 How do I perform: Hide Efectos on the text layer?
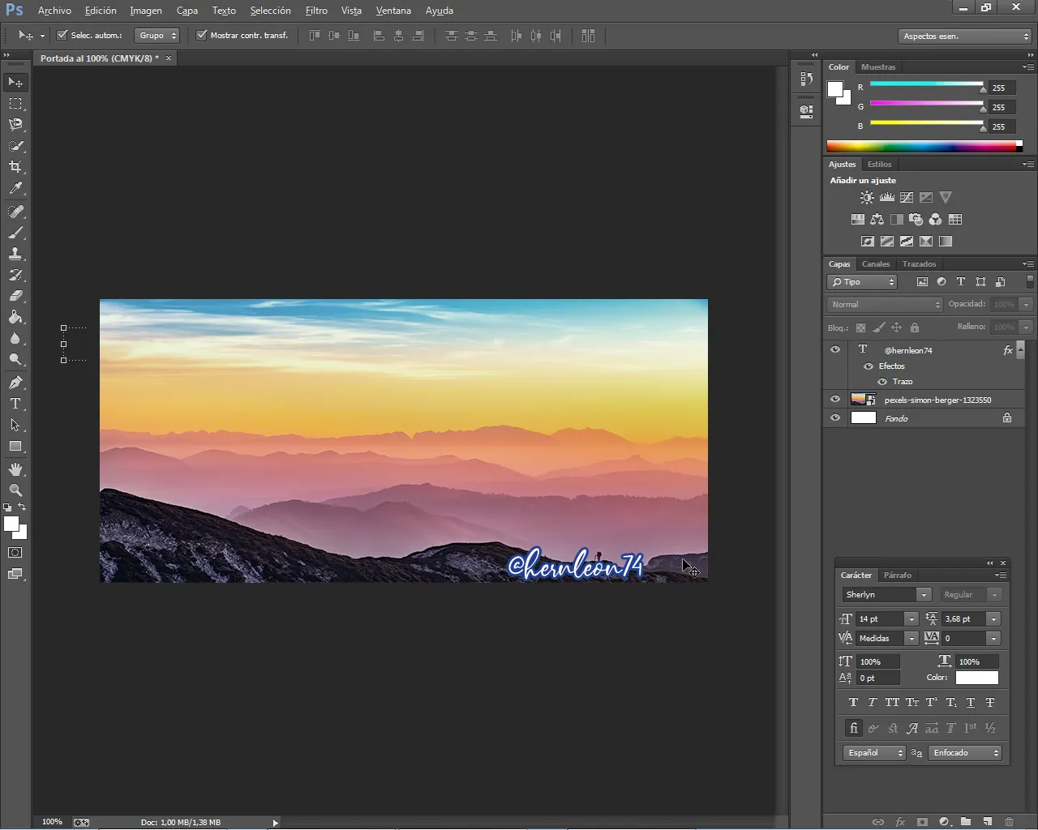(x=869, y=366)
